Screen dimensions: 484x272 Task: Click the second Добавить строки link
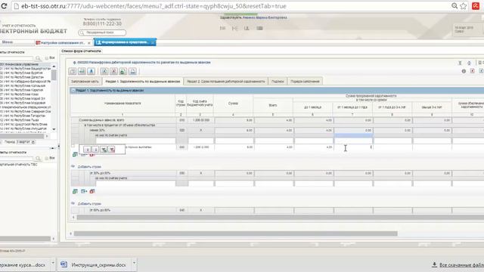tap(89, 204)
